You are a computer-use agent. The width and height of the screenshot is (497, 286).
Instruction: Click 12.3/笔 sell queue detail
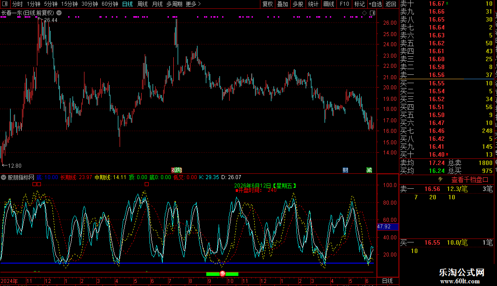(x=457, y=189)
